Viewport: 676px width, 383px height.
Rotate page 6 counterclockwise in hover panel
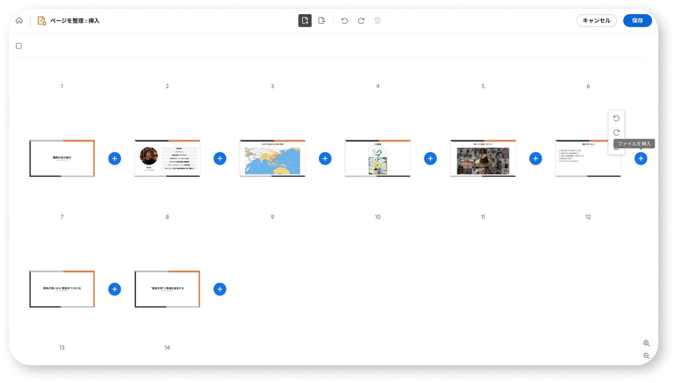tap(616, 118)
